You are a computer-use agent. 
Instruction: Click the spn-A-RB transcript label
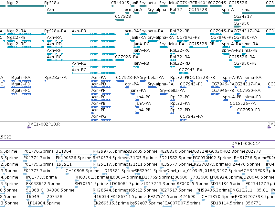(231, 50)
